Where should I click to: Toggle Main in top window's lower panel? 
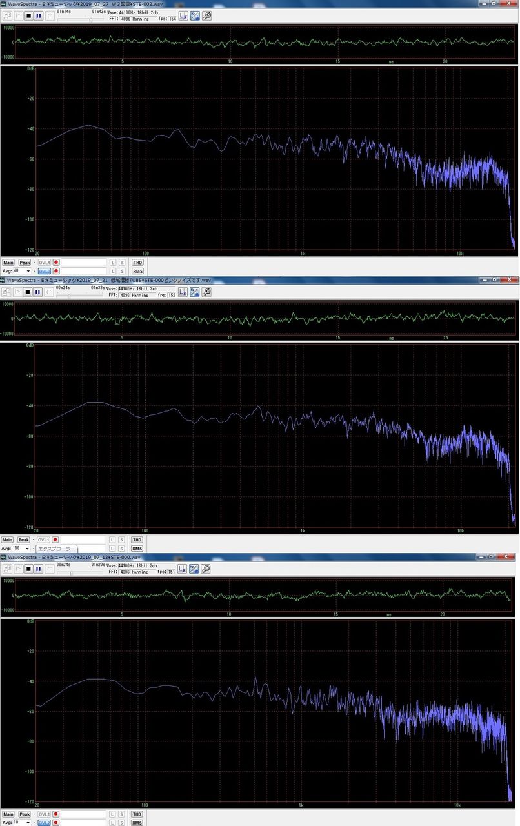pyautogui.click(x=8, y=263)
